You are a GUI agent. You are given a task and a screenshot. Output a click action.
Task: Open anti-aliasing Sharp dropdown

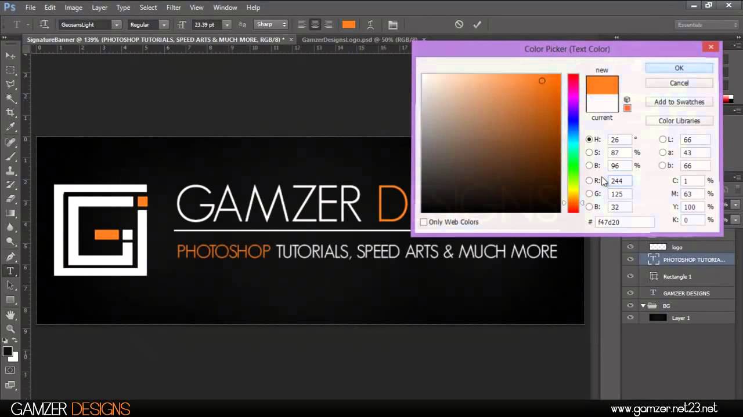click(x=272, y=25)
